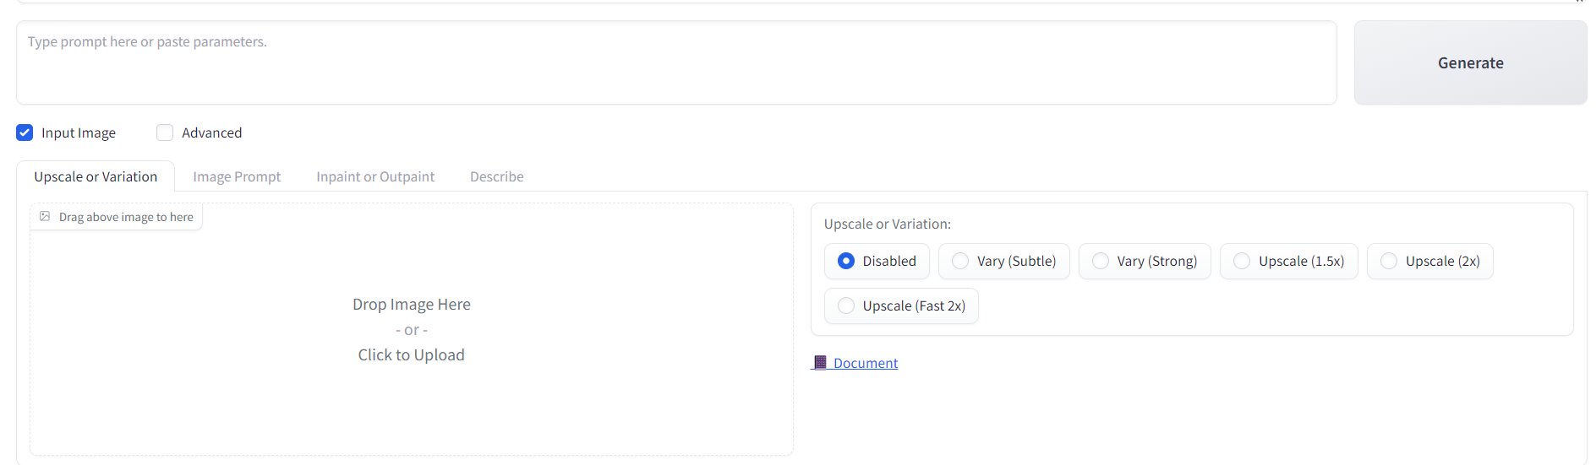Toggle the Advanced checkbox
Screen dimensions: 1596x465
[x=165, y=132]
